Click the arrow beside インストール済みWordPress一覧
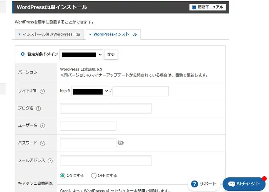The width and height of the screenshot is (269, 192). pos(19,34)
